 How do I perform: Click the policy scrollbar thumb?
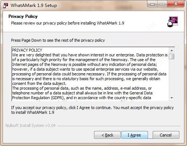point(172,56)
